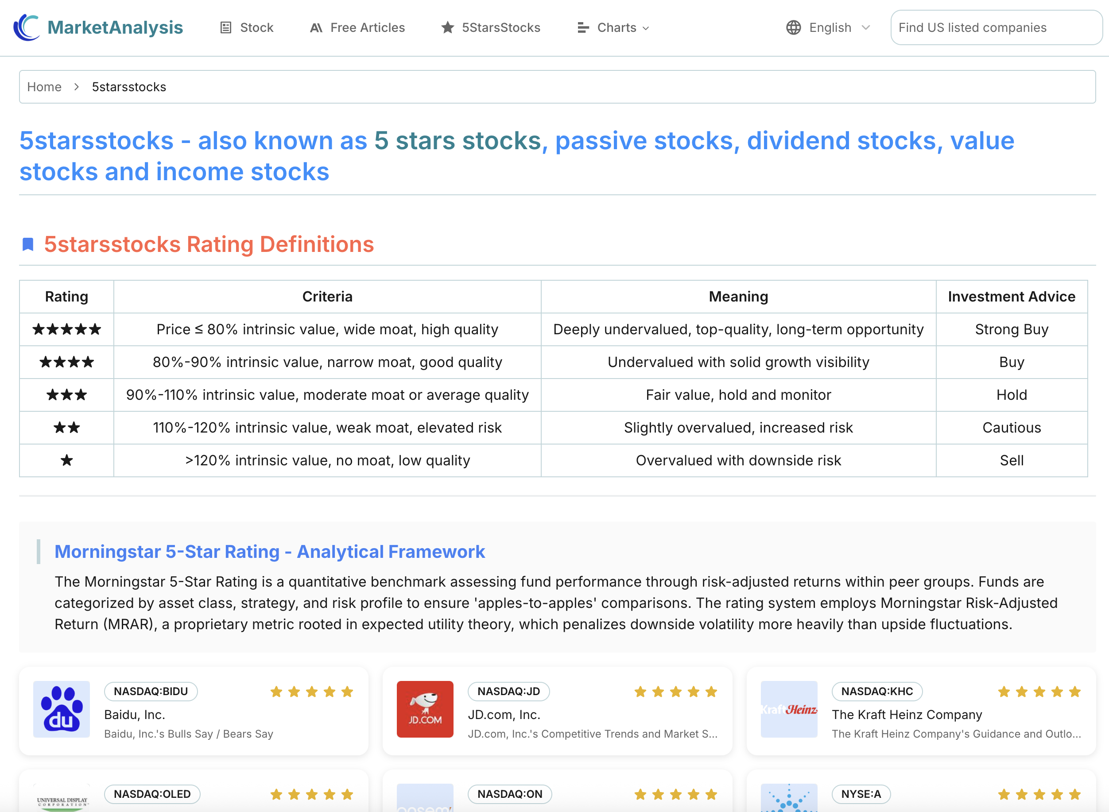Click the Home breadcrumb link
Screen dimensions: 1109x812
pyautogui.click(x=44, y=87)
